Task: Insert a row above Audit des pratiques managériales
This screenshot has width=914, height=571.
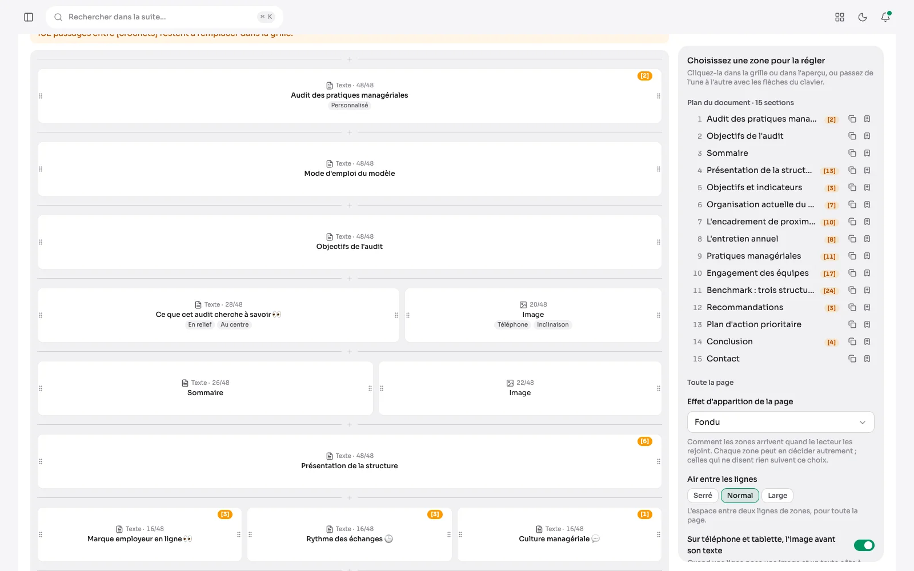Action: pyautogui.click(x=350, y=59)
